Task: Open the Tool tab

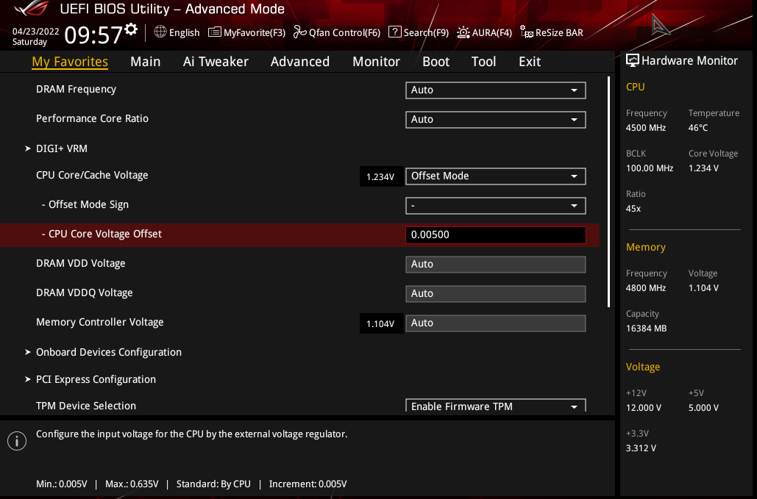Action: [x=484, y=62]
